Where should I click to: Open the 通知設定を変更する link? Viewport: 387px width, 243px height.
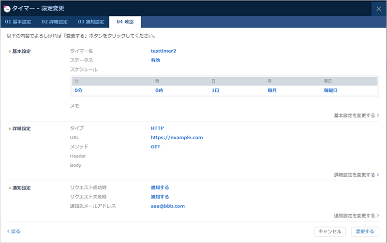(x=357, y=215)
